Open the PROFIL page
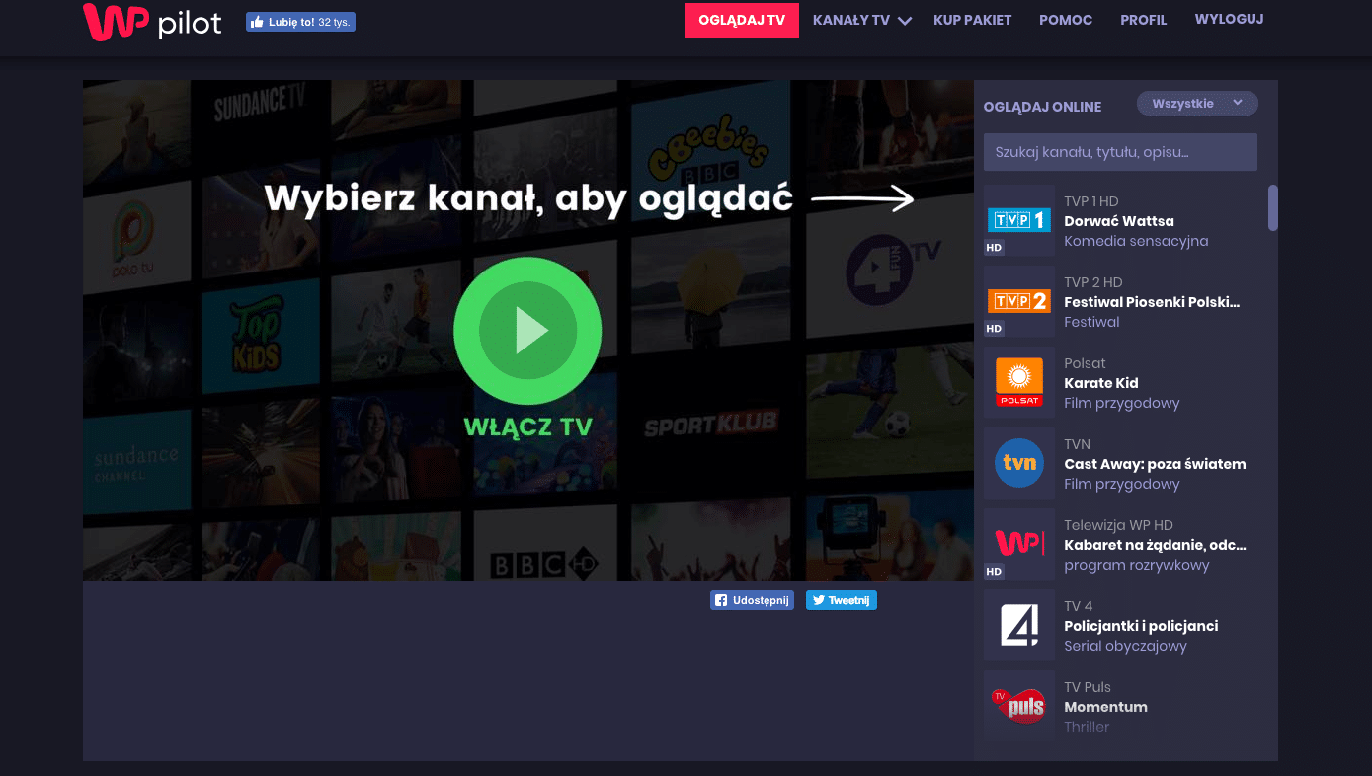This screenshot has height=776, width=1372. click(1144, 20)
